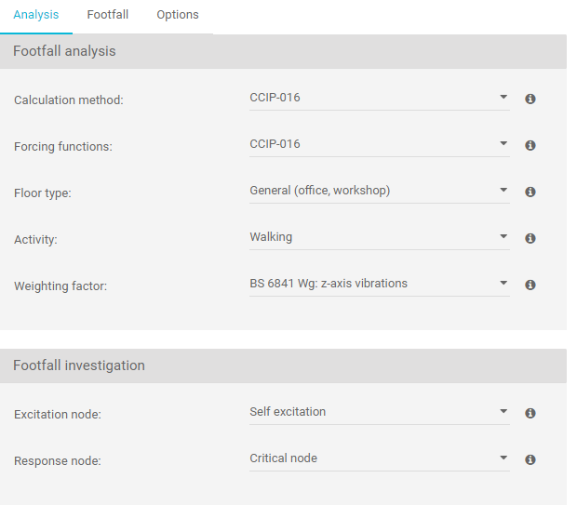Expand the Forcing functions dropdown

(x=379, y=144)
